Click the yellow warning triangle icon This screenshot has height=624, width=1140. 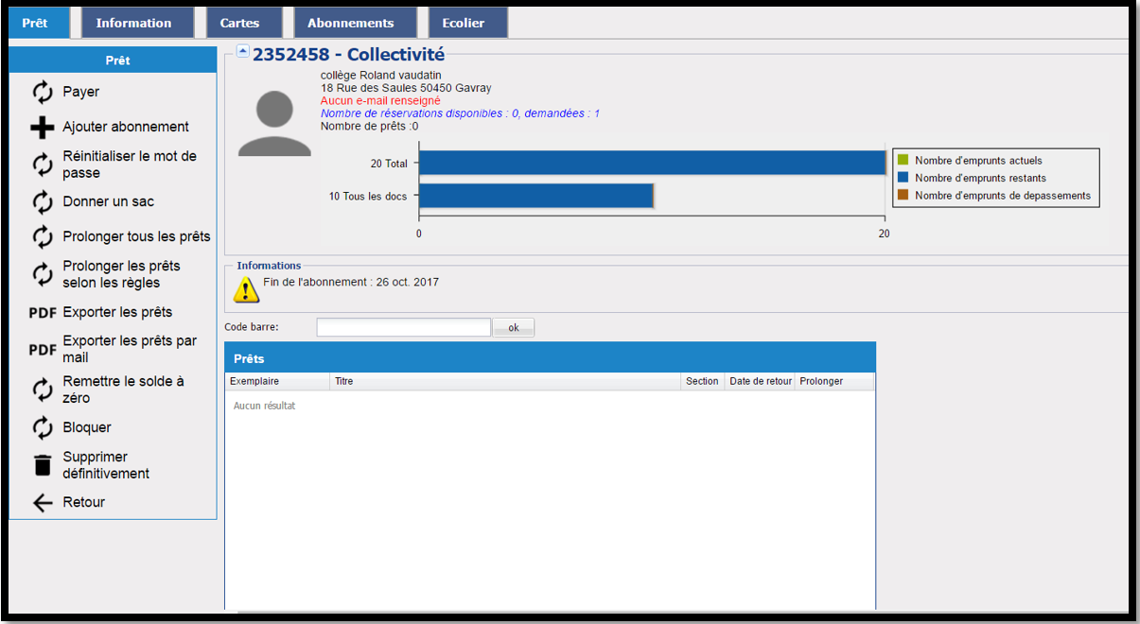point(246,289)
